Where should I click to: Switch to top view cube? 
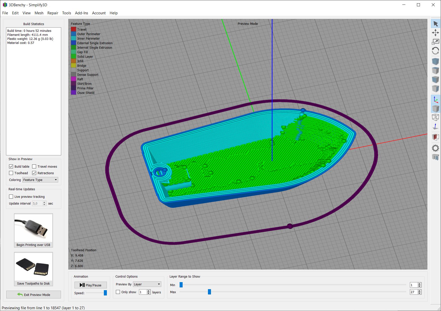435,70
